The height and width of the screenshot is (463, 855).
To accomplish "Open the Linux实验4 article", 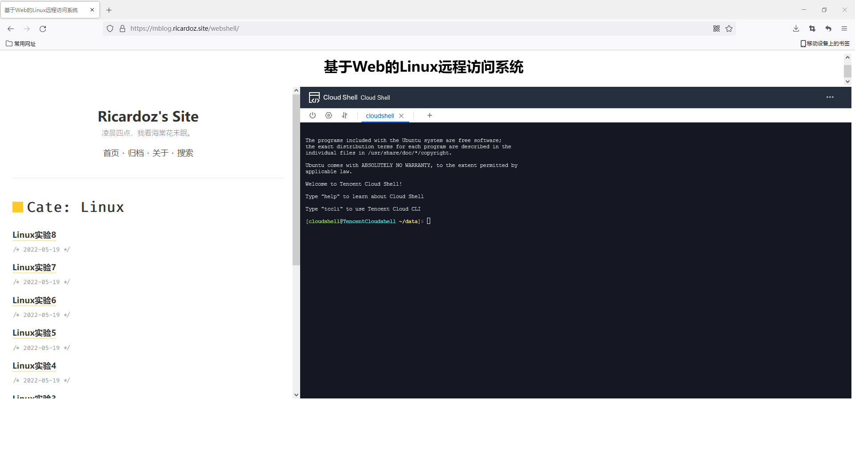I will [x=34, y=366].
